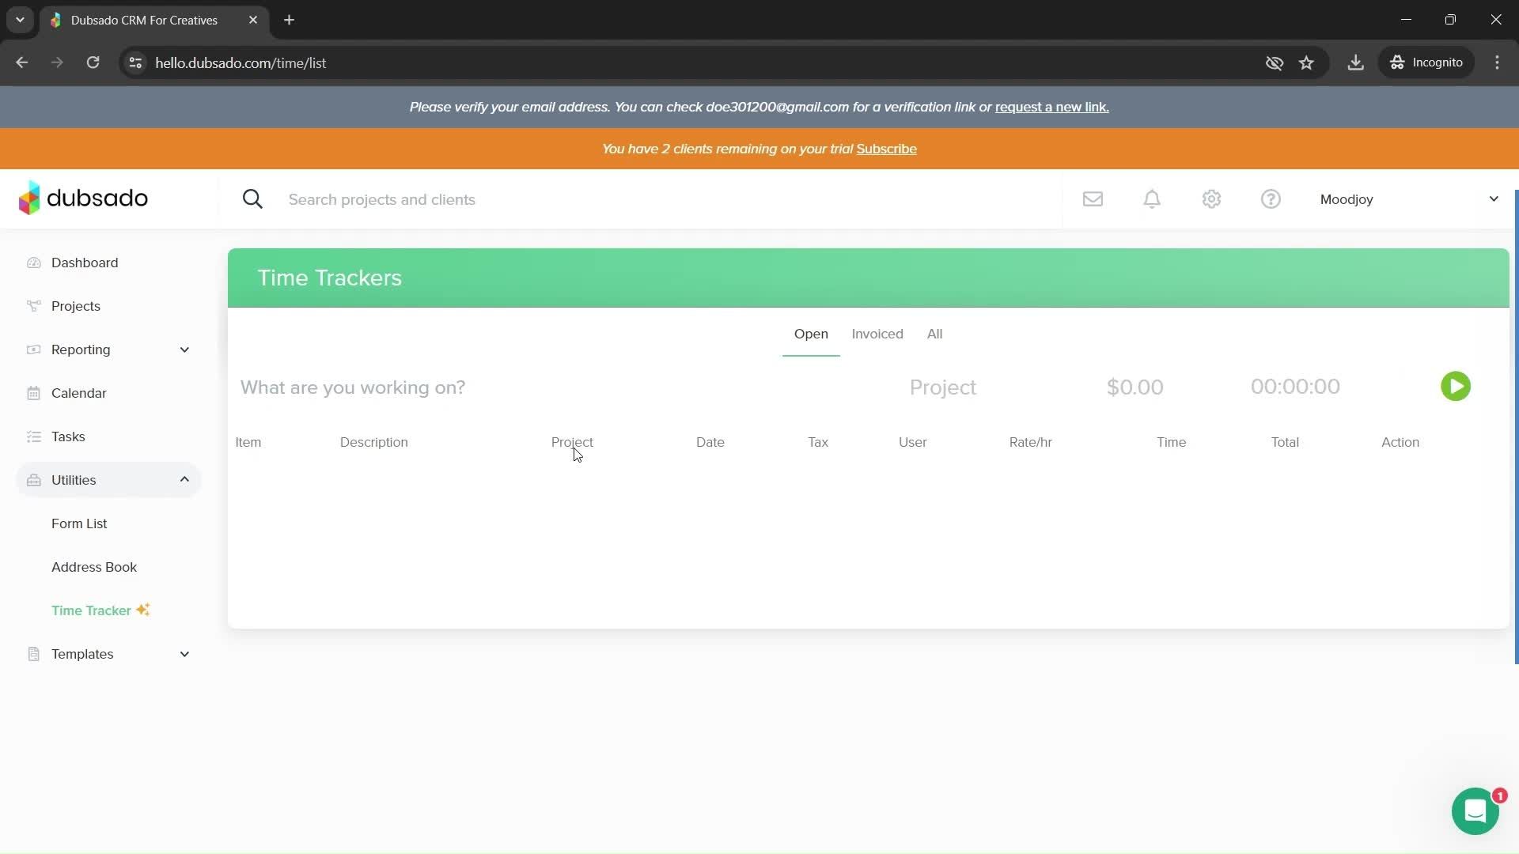This screenshot has height=854, width=1519.
Task: Open notifications bell icon
Action: pos(1152,199)
